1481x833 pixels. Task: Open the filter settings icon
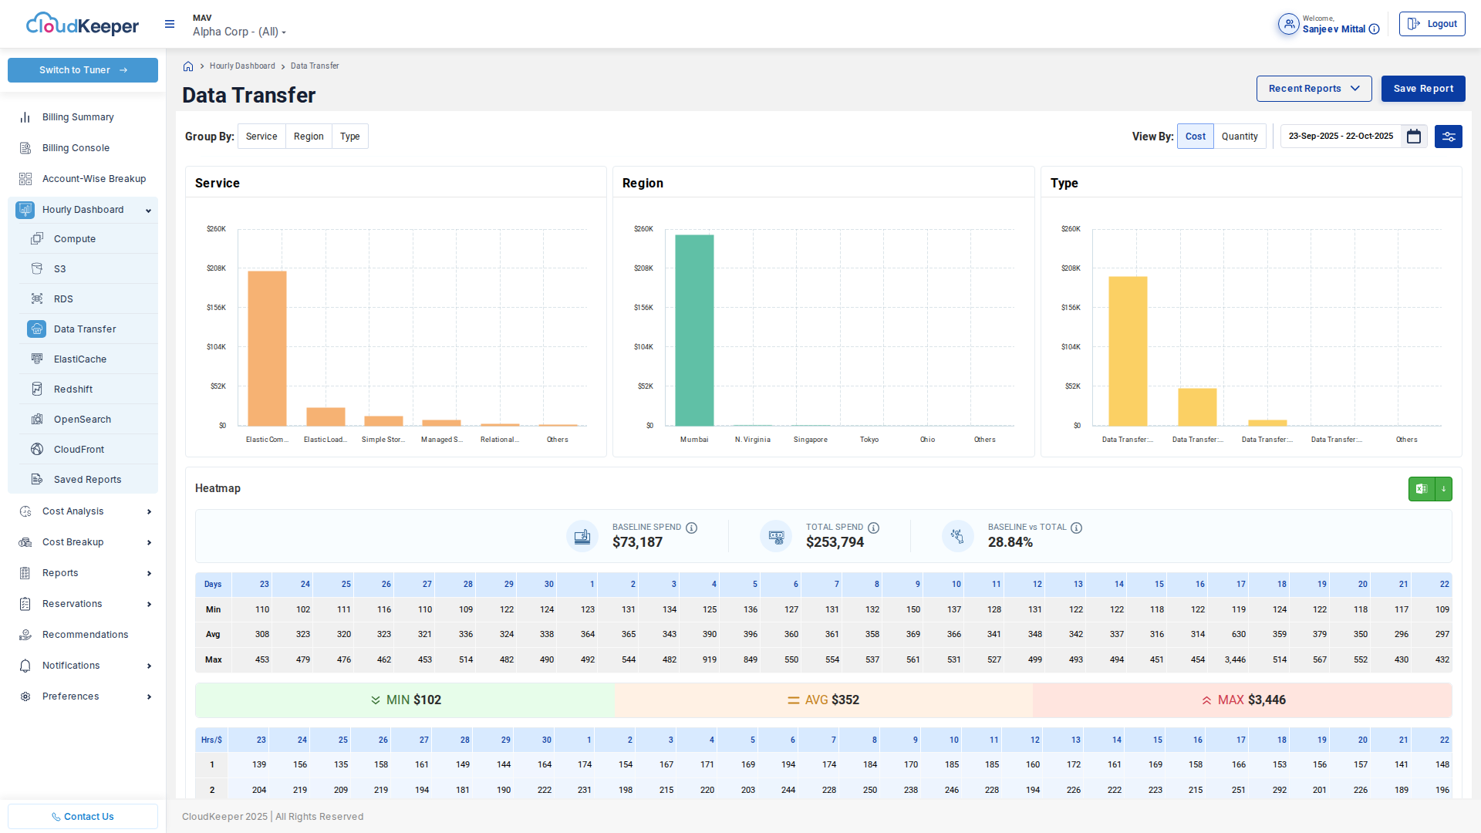pos(1449,137)
